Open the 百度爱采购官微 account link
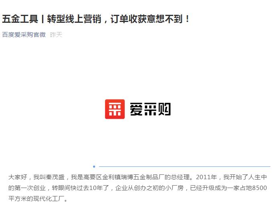Image resolution: width=272 pixels, height=208 pixels. click(x=24, y=34)
